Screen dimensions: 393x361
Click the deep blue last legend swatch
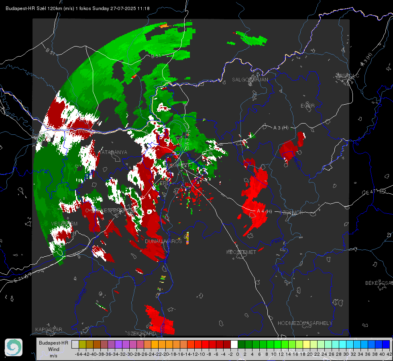coord(386,345)
